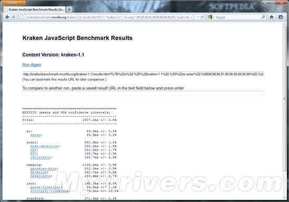The image size is (289, 202).
Task: Expand the Google search engine selector
Action: click(x=211, y=17)
